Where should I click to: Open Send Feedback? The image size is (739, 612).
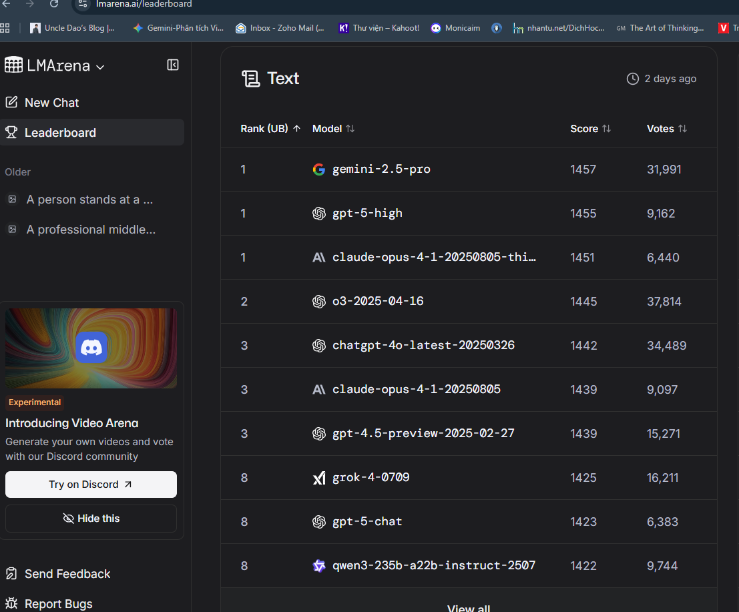pos(67,574)
